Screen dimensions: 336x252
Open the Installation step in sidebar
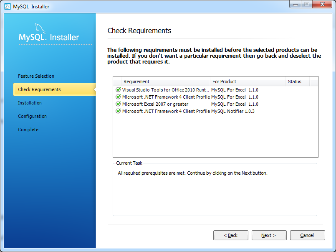[30, 103]
